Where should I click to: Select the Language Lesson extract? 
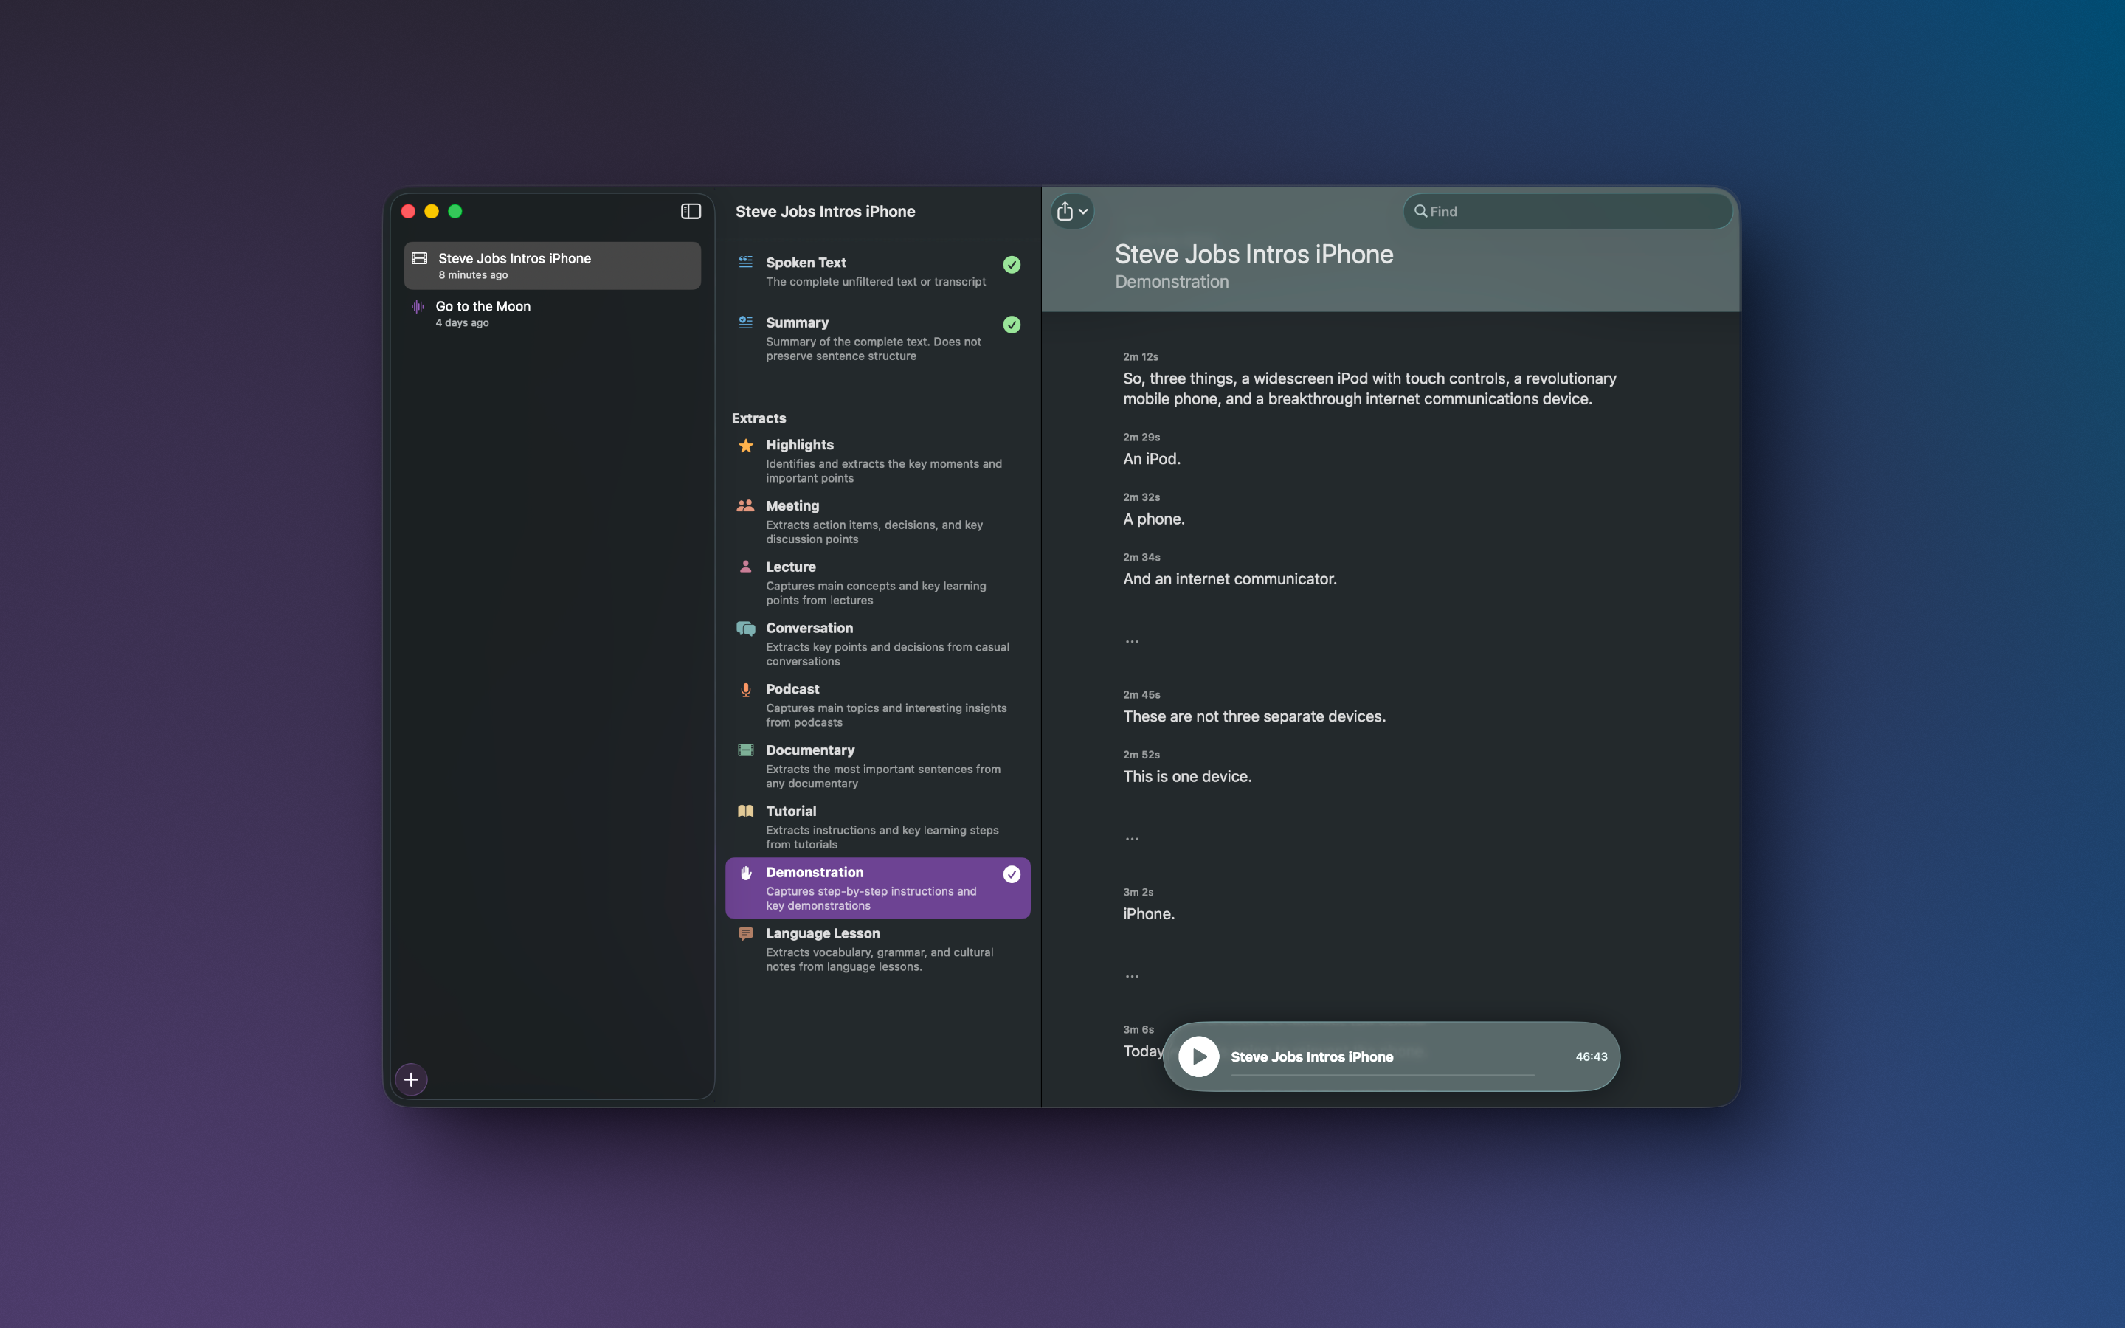tap(878, 950)
